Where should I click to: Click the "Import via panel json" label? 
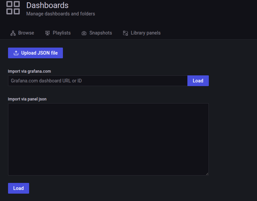(x=27, y=99)
